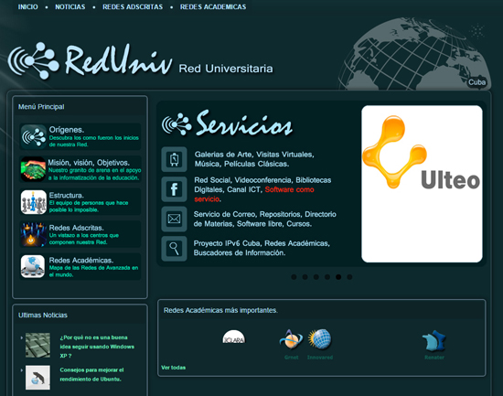Open Redes Académicas in Menú Principal
The image size is (503, 396).
click(x=81, y=261)
